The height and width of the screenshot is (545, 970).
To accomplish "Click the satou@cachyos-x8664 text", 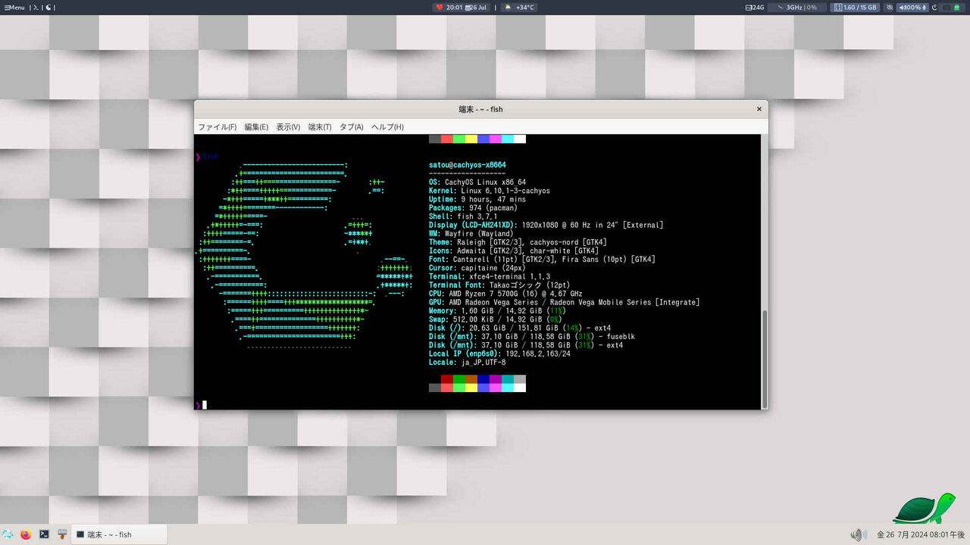I will [468, 165].
